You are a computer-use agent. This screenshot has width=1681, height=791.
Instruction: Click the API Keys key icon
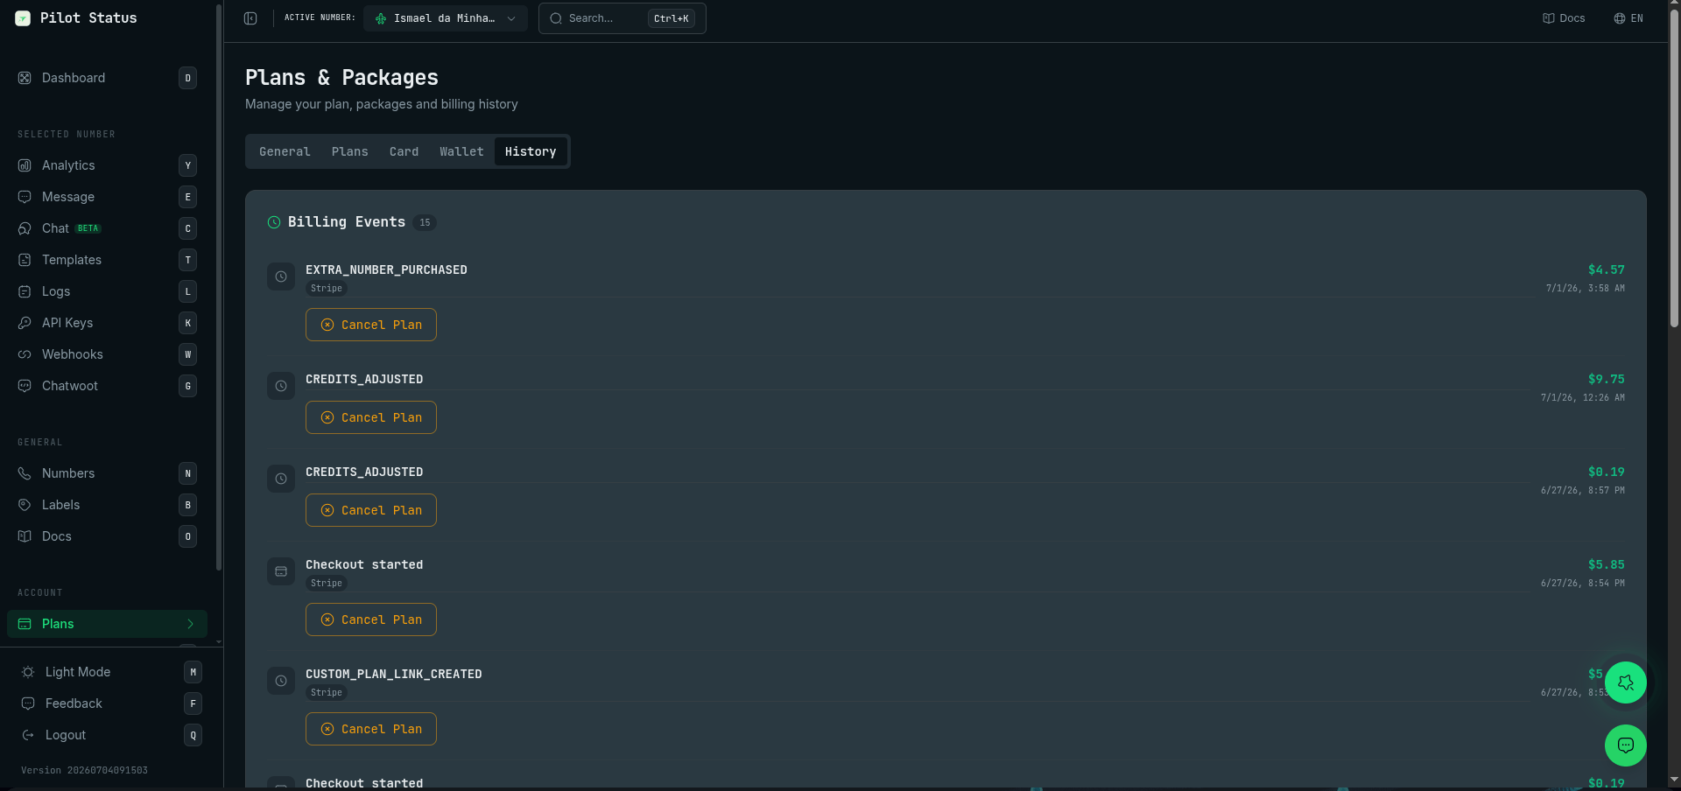[x=25, y=323]
